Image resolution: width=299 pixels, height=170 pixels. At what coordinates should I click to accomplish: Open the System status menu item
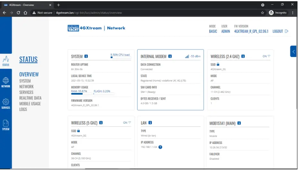pyautogui.click(x=25, y=81)
